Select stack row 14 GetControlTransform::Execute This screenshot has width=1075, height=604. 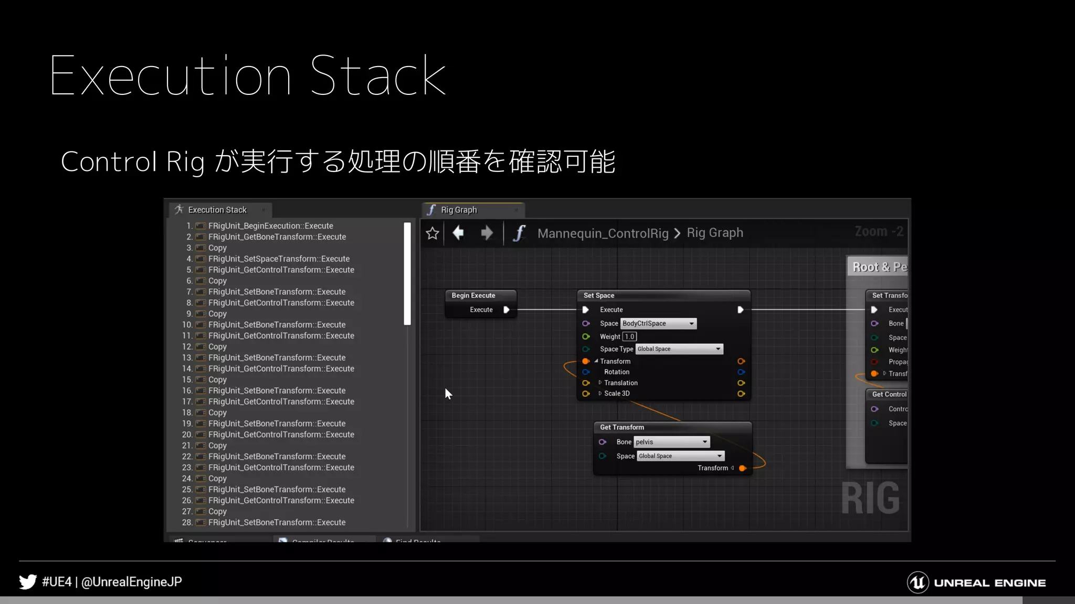click(281, 369)
